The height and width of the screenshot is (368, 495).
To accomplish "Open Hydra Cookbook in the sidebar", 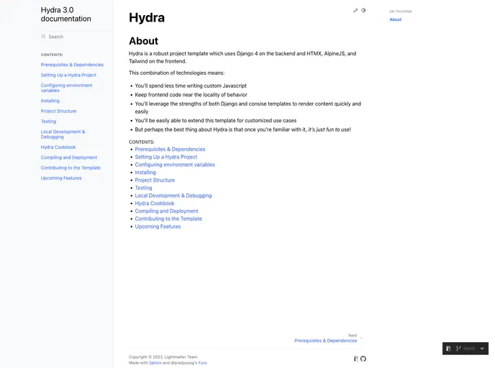I will (58, 147).
